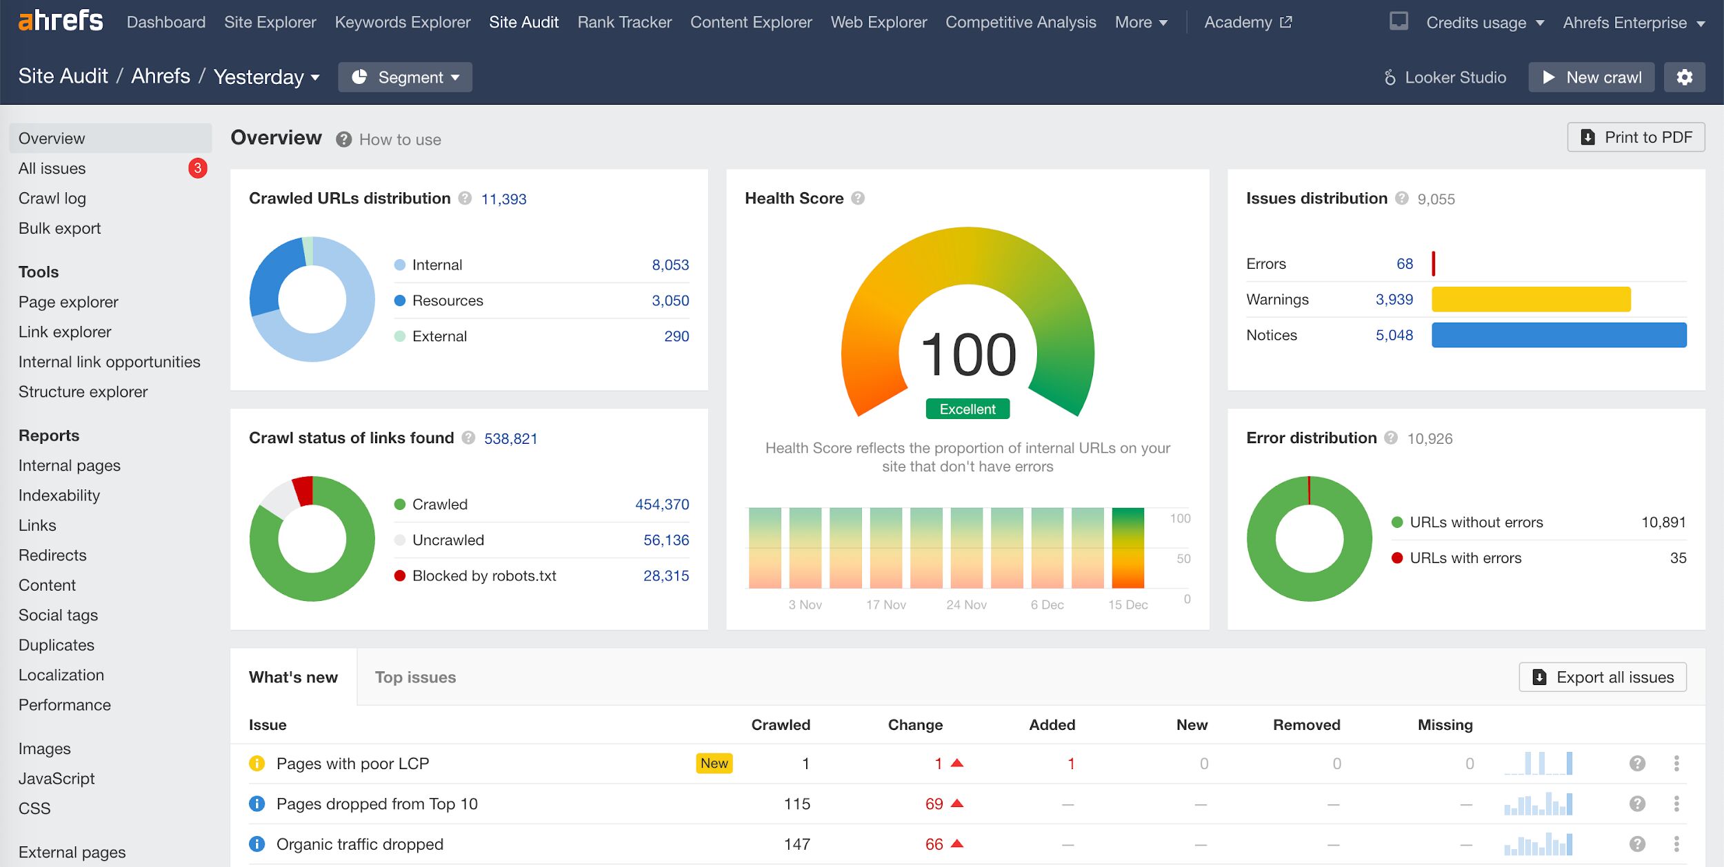Image resolution: width=1724 pixels, height=867 pixels.
Task: Open the Segment dropdown
Action: tap(405, 77)
